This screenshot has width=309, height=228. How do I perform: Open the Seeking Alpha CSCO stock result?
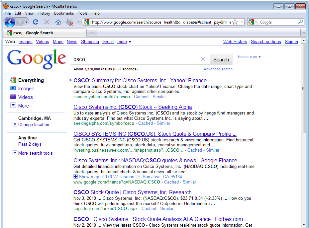[133, 107]
